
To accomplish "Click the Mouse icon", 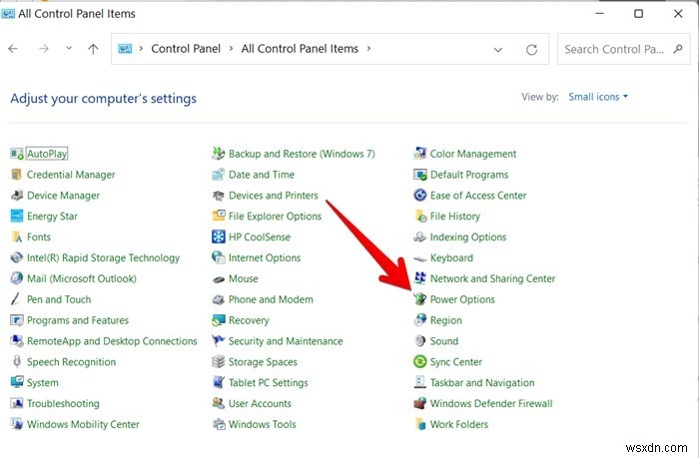I will tap(219, 279).
